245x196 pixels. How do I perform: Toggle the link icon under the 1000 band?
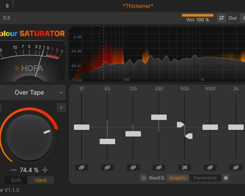(x=210, y=168)
